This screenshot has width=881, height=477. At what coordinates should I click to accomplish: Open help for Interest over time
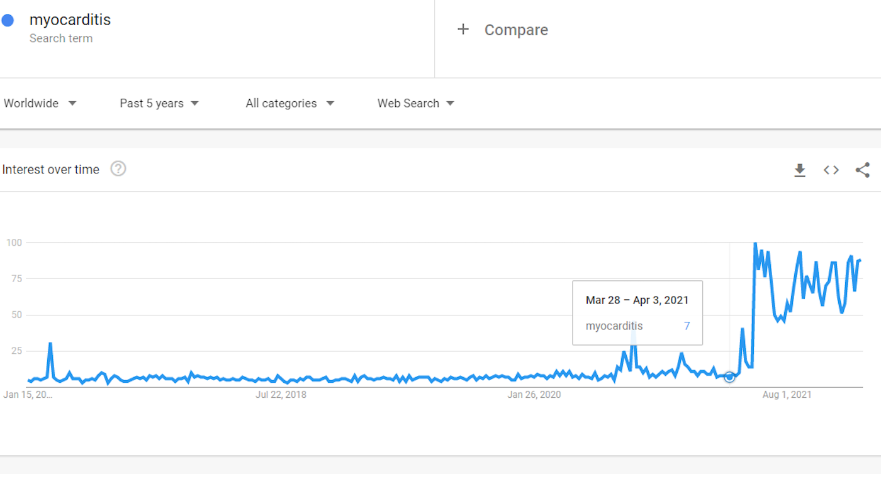click(118, 169)
